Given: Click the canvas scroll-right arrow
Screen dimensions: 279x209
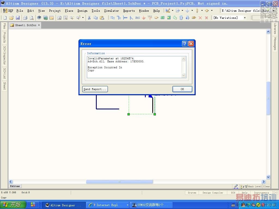Looking at the screenshot, I should [x=264, y=182].
